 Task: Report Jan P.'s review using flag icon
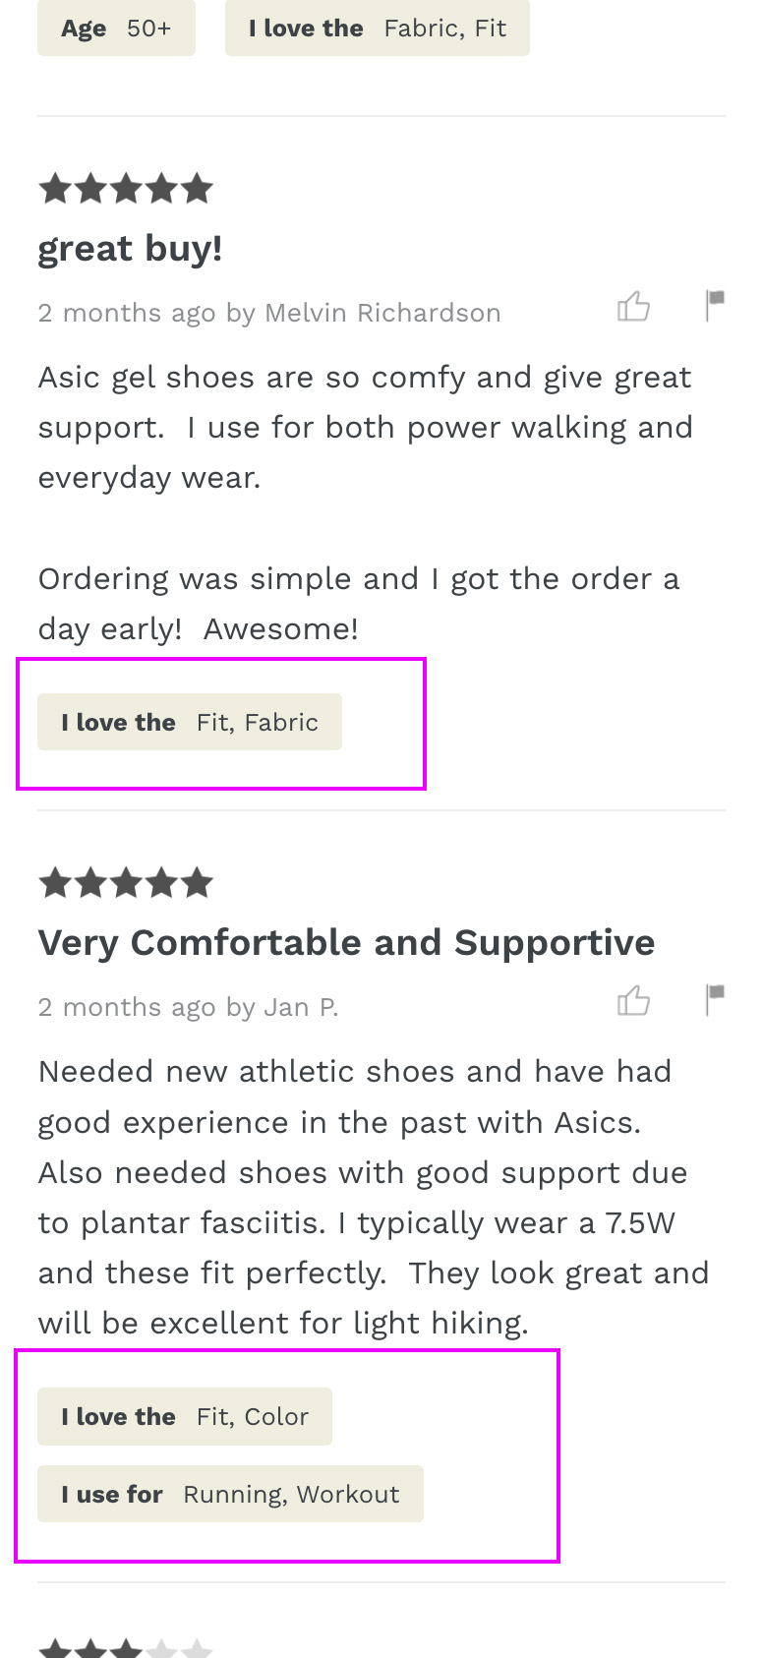(x=715, y=1000)
